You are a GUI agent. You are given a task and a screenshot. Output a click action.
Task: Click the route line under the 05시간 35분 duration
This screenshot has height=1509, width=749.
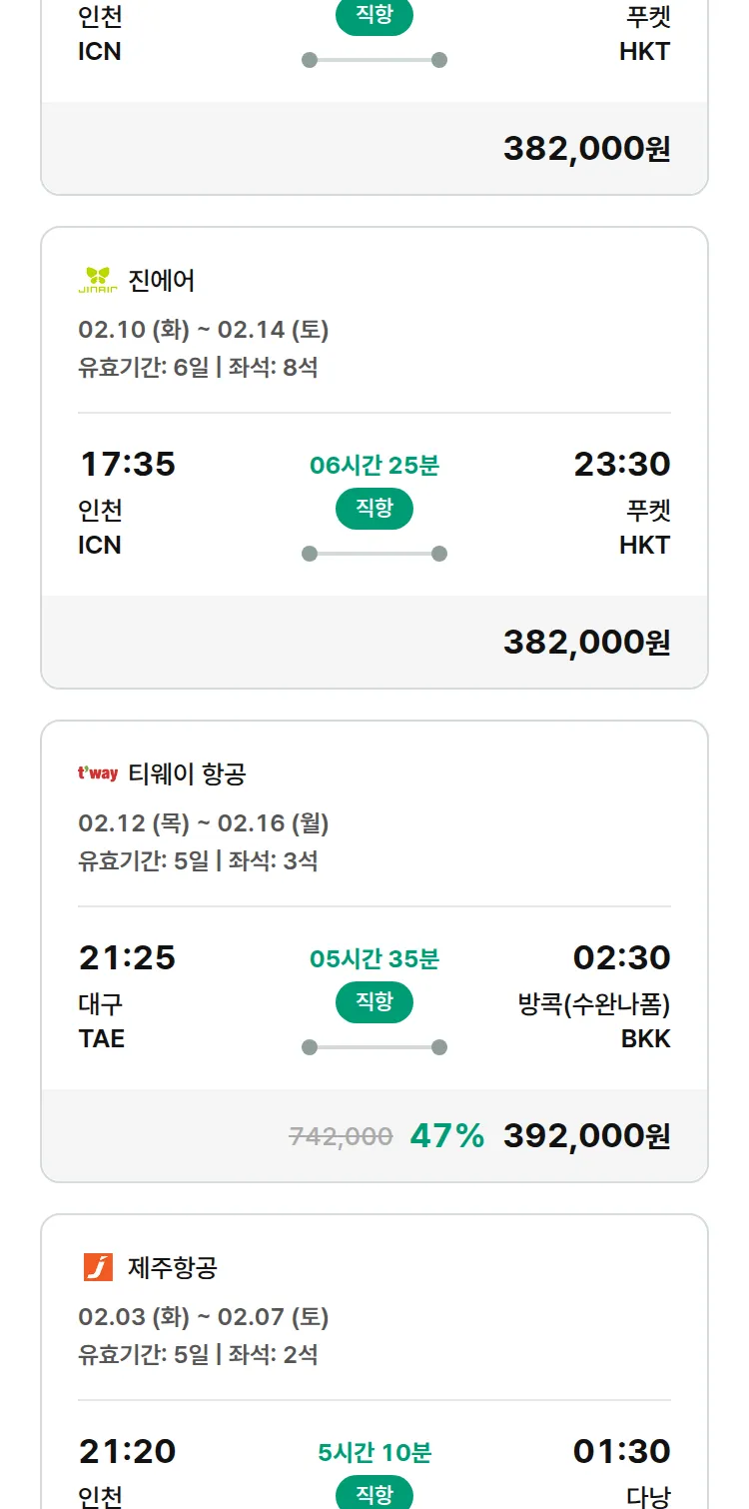[374, 1047]
